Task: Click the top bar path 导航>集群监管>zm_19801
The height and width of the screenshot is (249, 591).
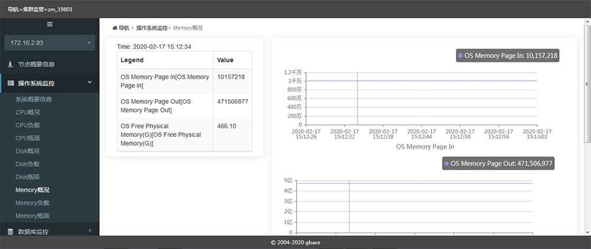Action: pyautogui.click(x=40, y=9)
